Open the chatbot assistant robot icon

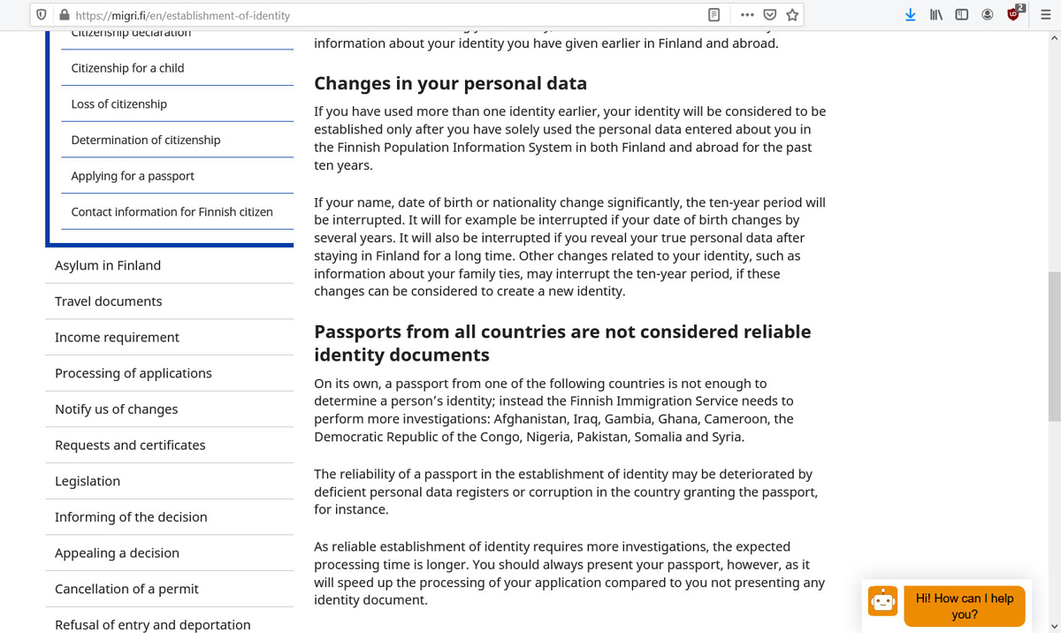pyautogui.click(x=882, y=601)
